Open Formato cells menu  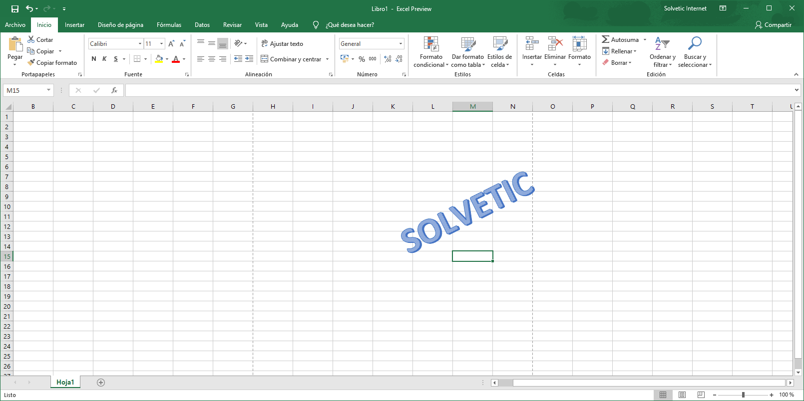[x=579, y=52]
